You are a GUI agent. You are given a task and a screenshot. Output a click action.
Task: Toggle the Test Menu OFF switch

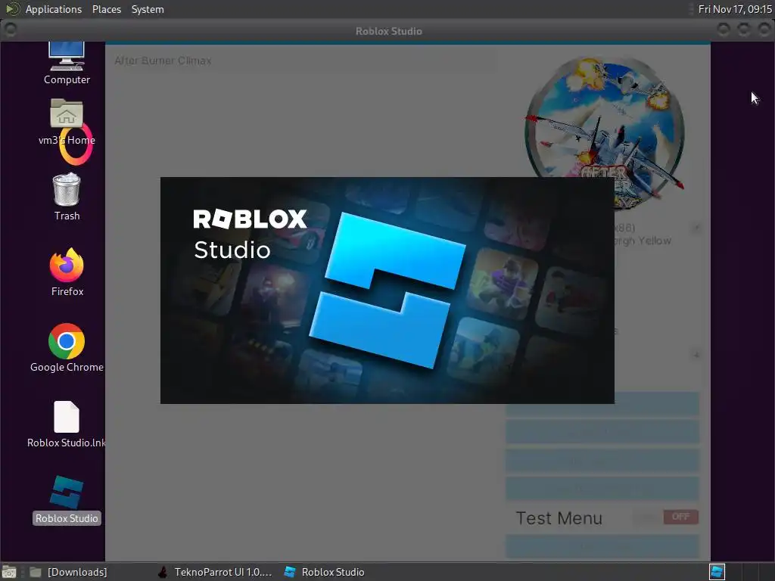coord(680,517)
